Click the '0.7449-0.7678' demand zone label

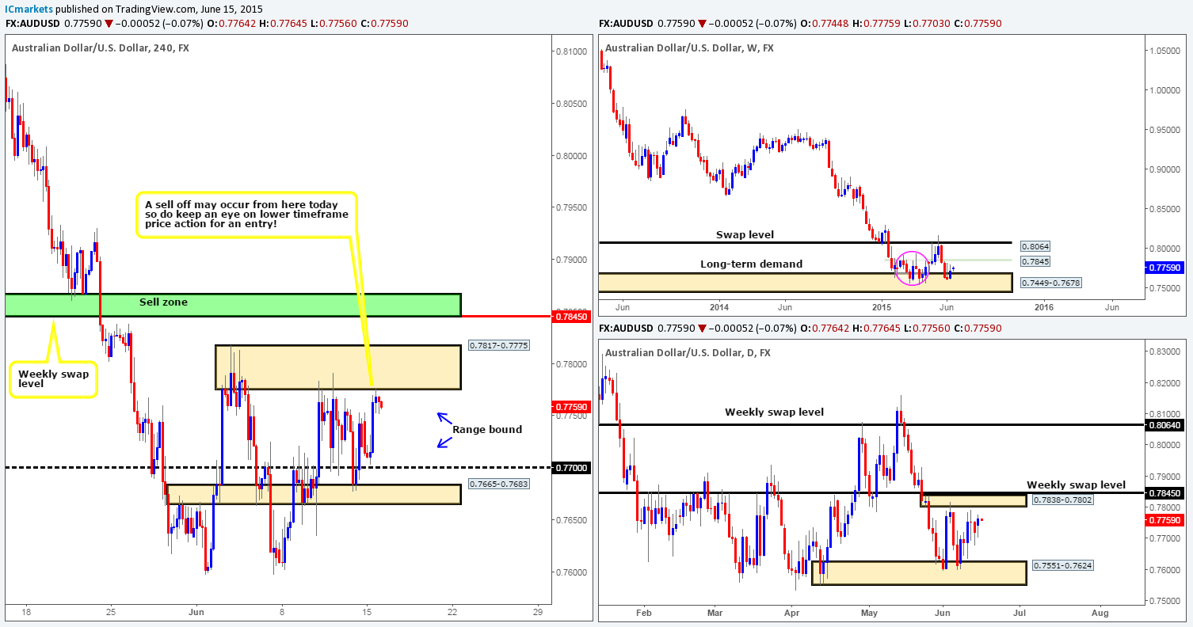pos(1051,283)
